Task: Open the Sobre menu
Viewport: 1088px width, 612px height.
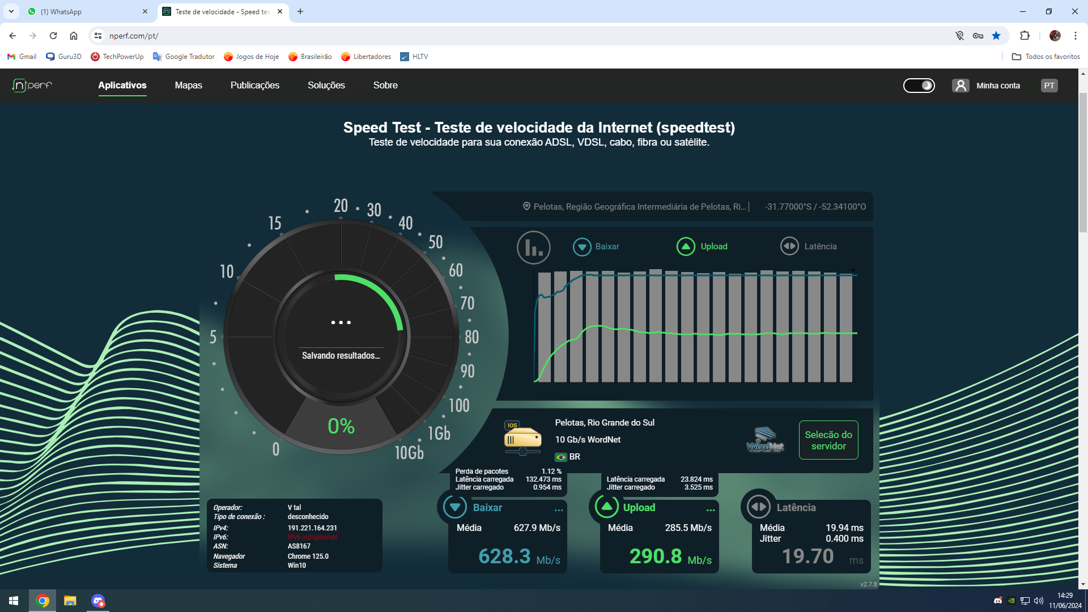Action: click(x=385, y=86)
